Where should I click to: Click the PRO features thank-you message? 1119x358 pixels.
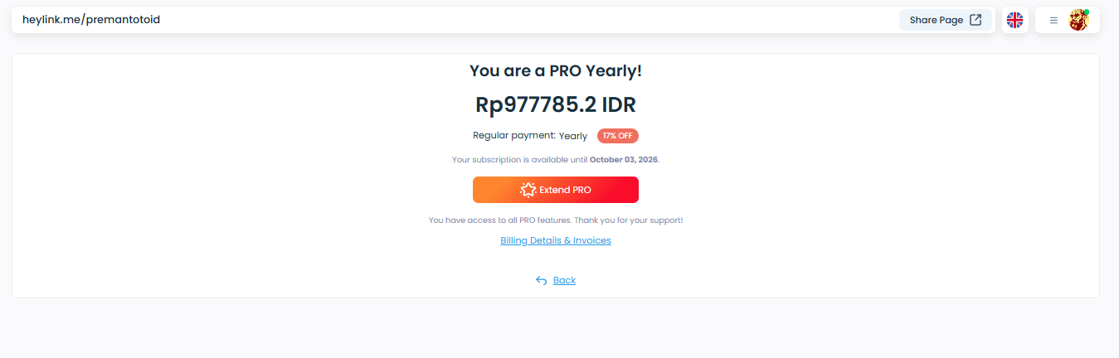(x=556, y=220)
